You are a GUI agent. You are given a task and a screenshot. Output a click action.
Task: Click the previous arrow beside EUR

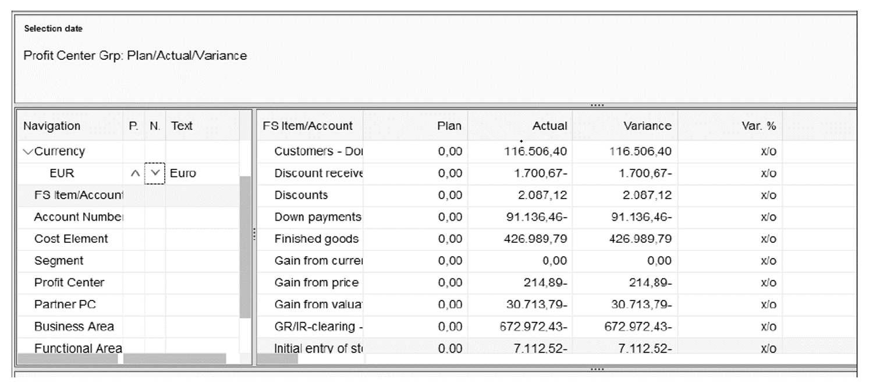pyautogui.click(x=134, y=173)
